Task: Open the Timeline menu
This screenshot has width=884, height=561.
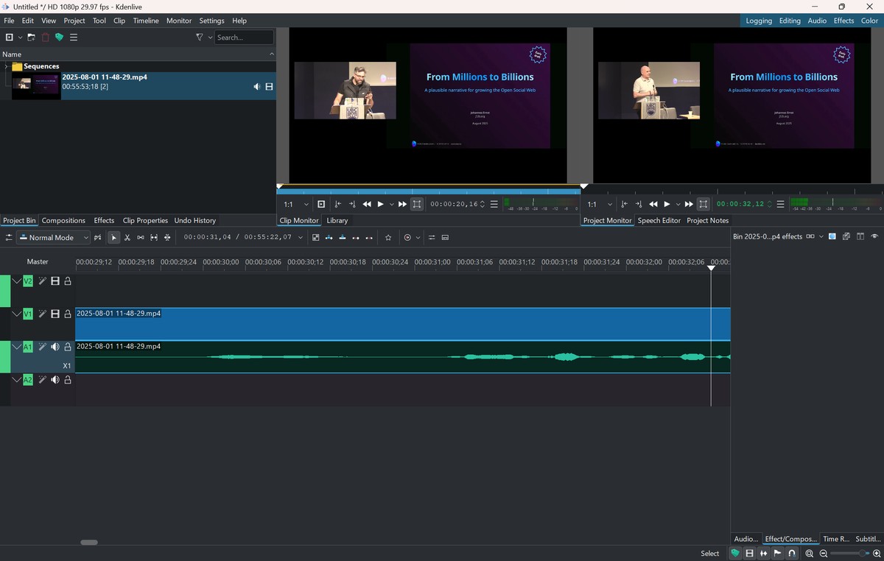Action: pyautogui.click(x=146, y=21)
